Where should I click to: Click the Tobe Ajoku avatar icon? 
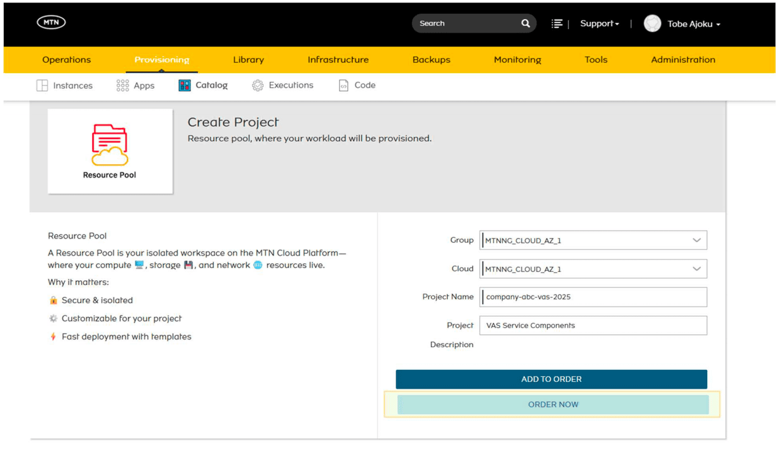[652, 23]
